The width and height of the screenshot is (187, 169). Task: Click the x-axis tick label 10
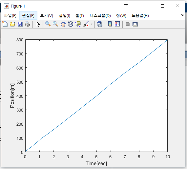(168, 157)
